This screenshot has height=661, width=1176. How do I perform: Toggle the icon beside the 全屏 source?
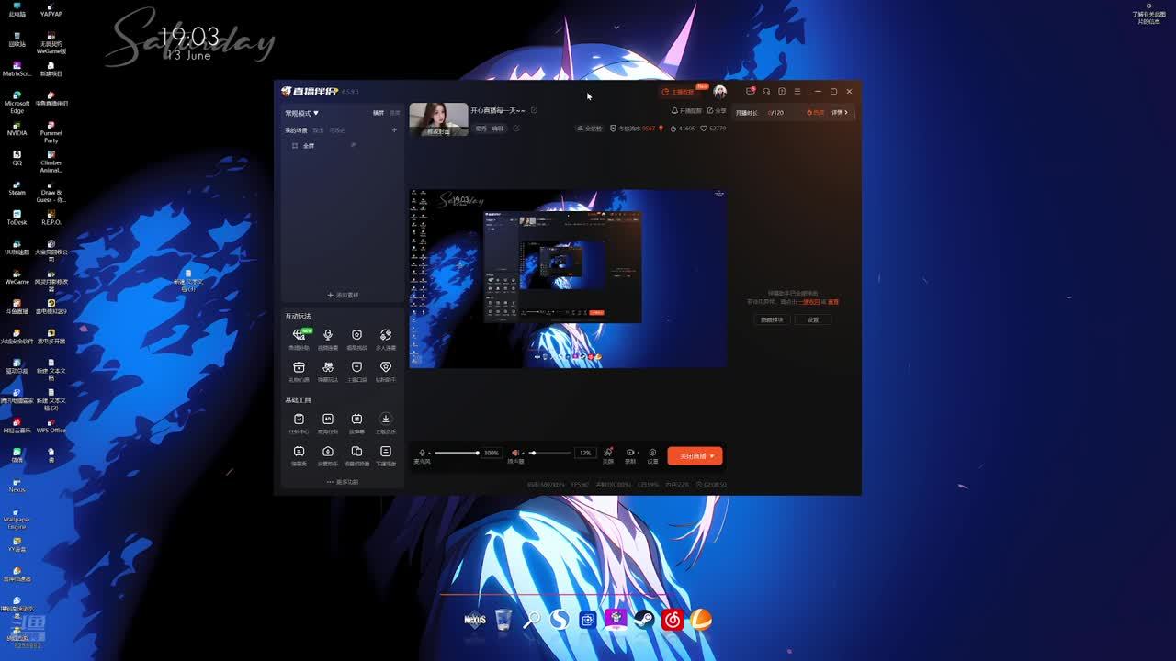[x=354, y=145]
